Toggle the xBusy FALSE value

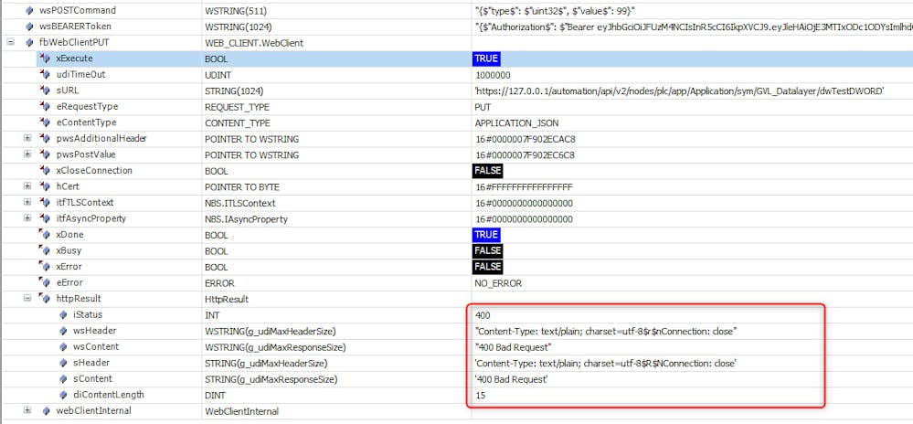click(488, 250)
